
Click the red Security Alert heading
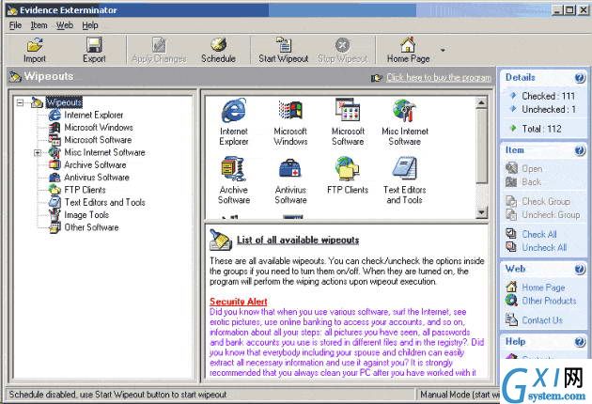tap(239, 302)
